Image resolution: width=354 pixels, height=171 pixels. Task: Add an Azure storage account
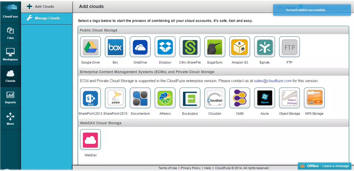pyautogui.click(x=265, y=98)
